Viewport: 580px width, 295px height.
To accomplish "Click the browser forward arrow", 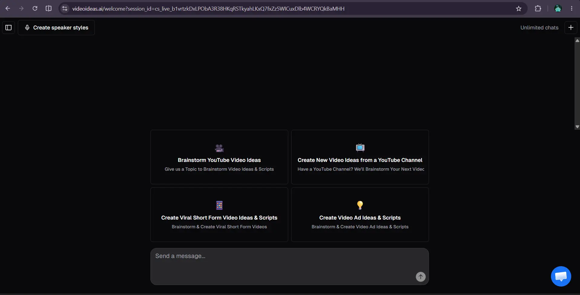I will (x=21, y=8).
